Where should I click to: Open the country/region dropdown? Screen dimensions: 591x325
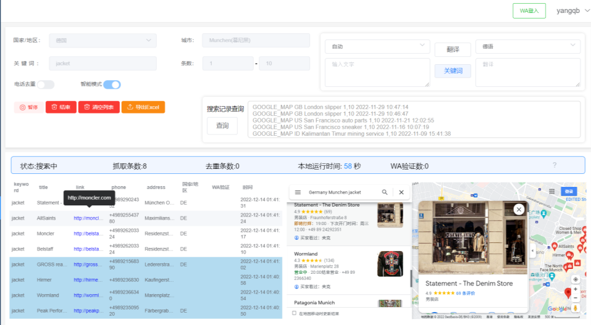103,40
